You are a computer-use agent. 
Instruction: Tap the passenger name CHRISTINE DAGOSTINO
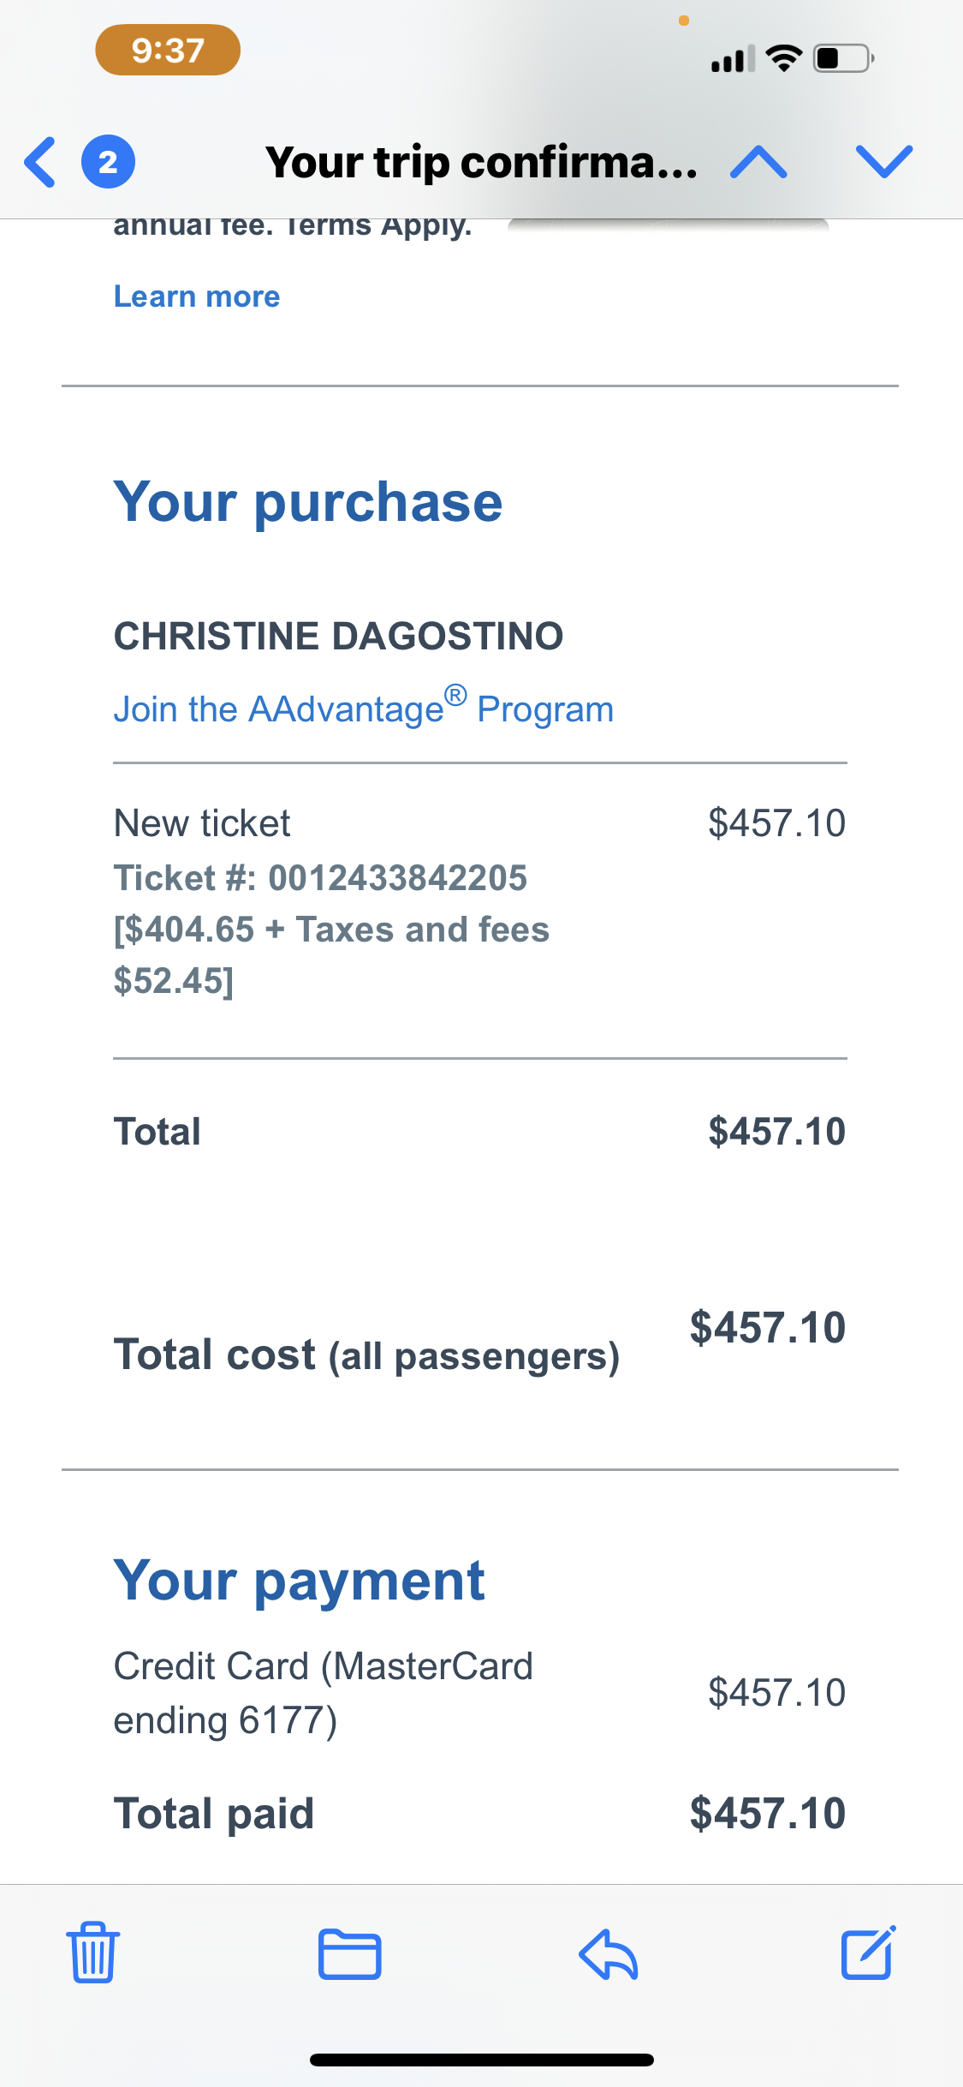(338, 636)
